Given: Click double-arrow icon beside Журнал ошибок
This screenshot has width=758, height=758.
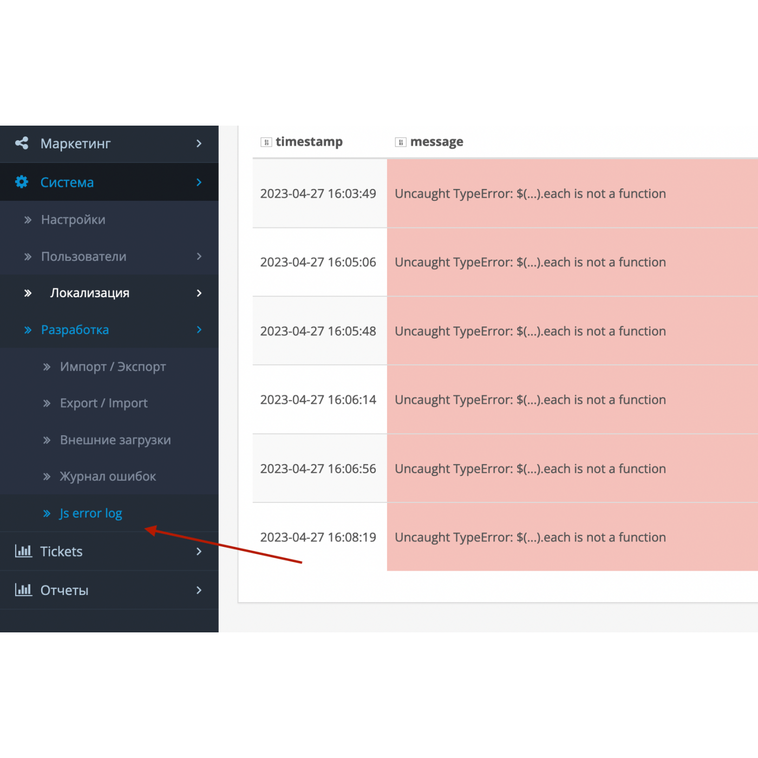Looking at the screenshot, I should (x=47, y=476).
